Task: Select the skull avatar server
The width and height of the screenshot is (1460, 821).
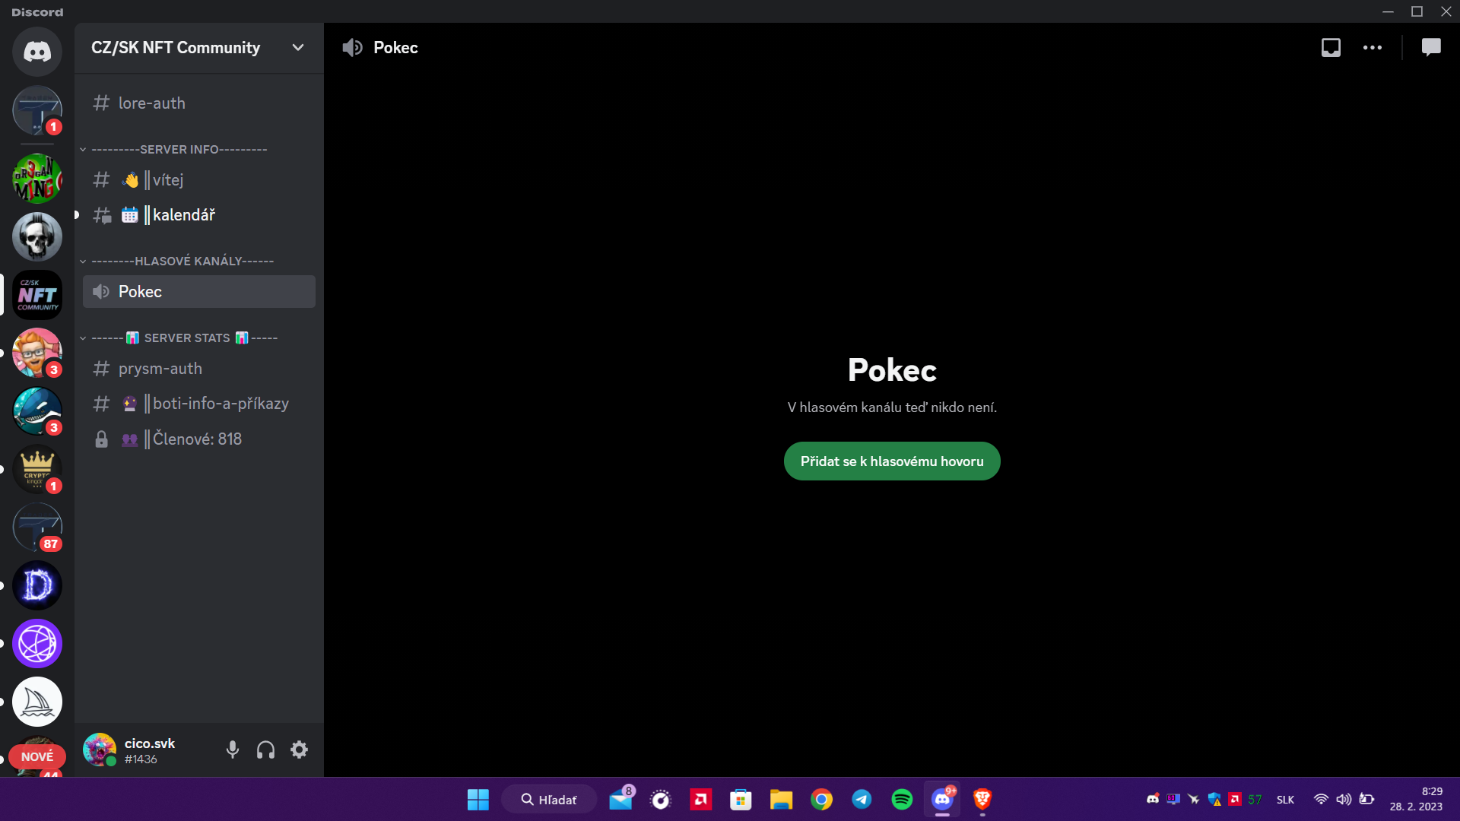Action: coord(36,236)
